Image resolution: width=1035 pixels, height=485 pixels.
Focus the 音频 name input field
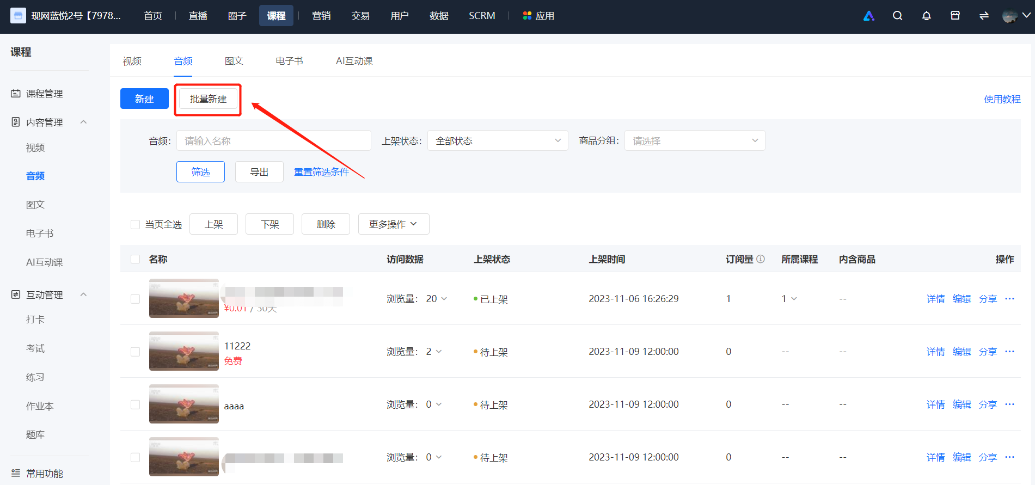tap(274, 140)
